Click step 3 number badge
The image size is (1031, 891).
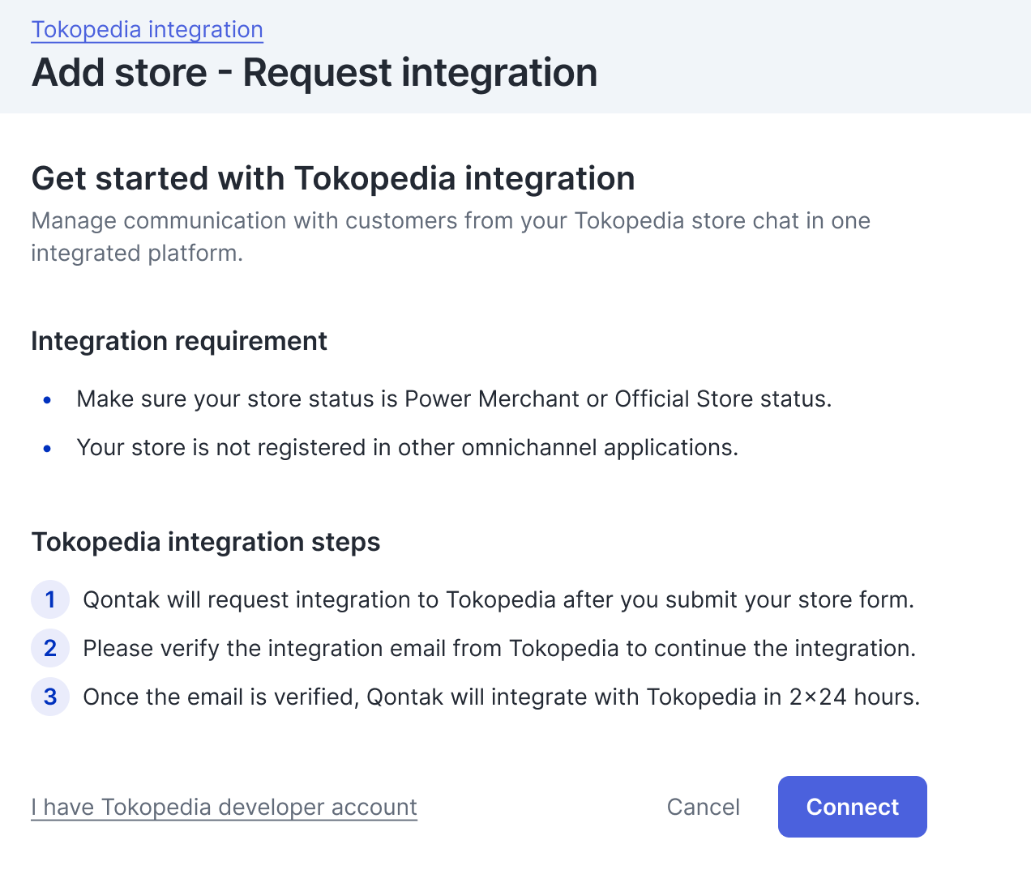pos(50,697)
